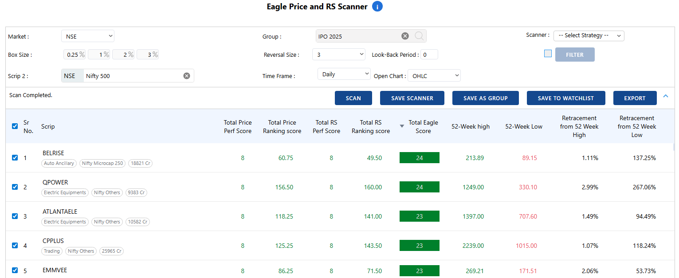Click the sort arrow beside Total Eagle Score
The width and height of the screenshot is (679, 278).
pos(402,126)
